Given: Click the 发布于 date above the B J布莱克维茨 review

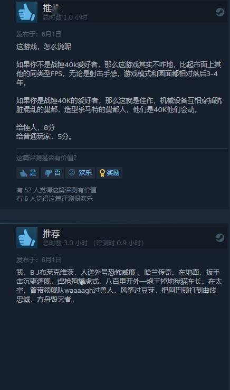Looking at the screenshot, I should [x=39, y=259].
